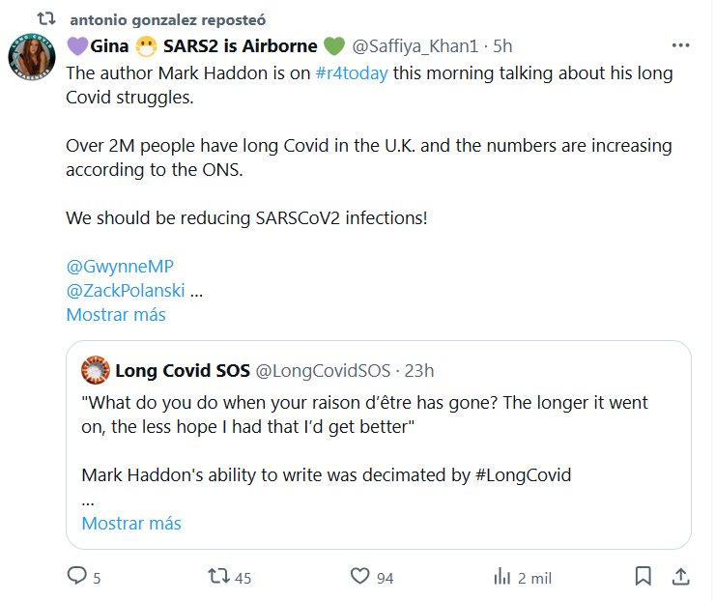Screen dimensions: 715x601
Task: Click the 5h tweet timestamp
Action: (502, 45)
